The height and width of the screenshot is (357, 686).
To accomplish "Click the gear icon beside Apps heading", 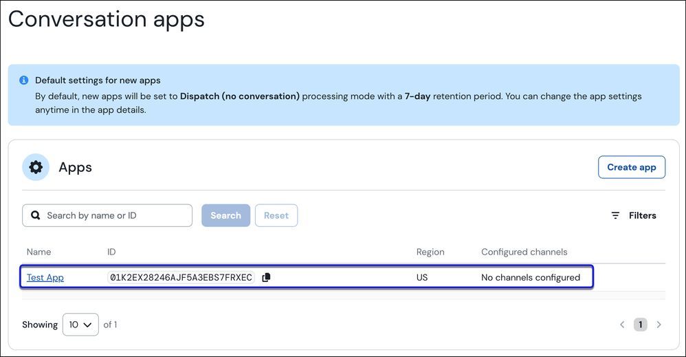I will [36, 167].
